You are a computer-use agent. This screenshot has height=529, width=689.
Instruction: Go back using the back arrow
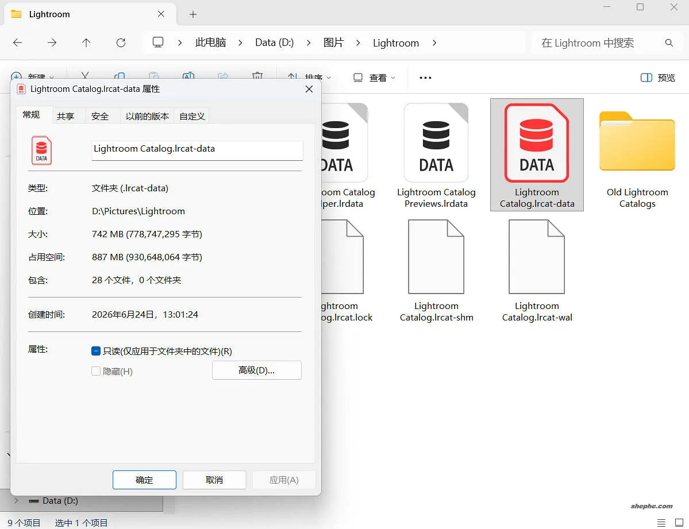coord(18,43)
